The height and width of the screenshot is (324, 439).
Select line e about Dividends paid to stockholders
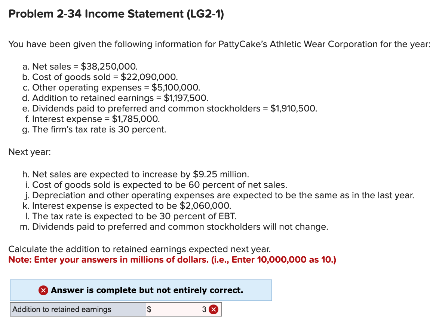[169, 108]
